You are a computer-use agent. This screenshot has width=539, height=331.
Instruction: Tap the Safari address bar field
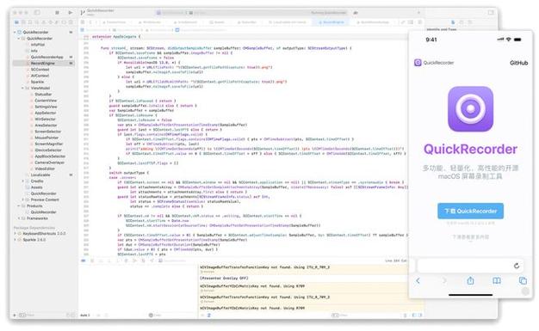pos(470,266)
